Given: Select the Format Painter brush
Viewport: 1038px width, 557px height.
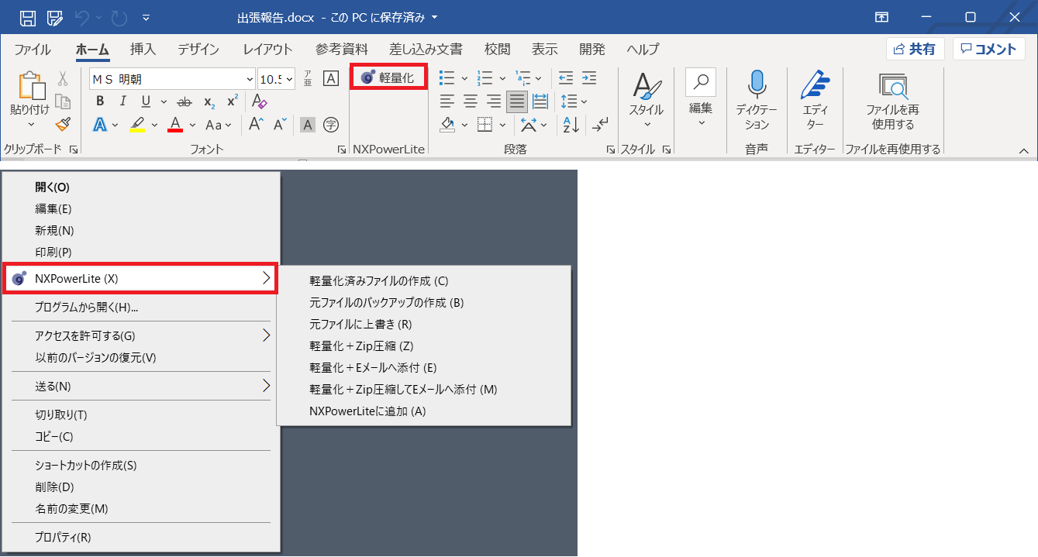Looking at the screenshot, I should 63,124.
